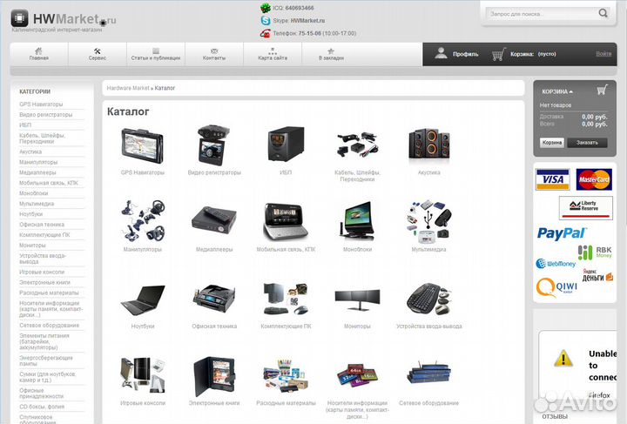Open the Акустика speakers catalog thumbnail

429,145
